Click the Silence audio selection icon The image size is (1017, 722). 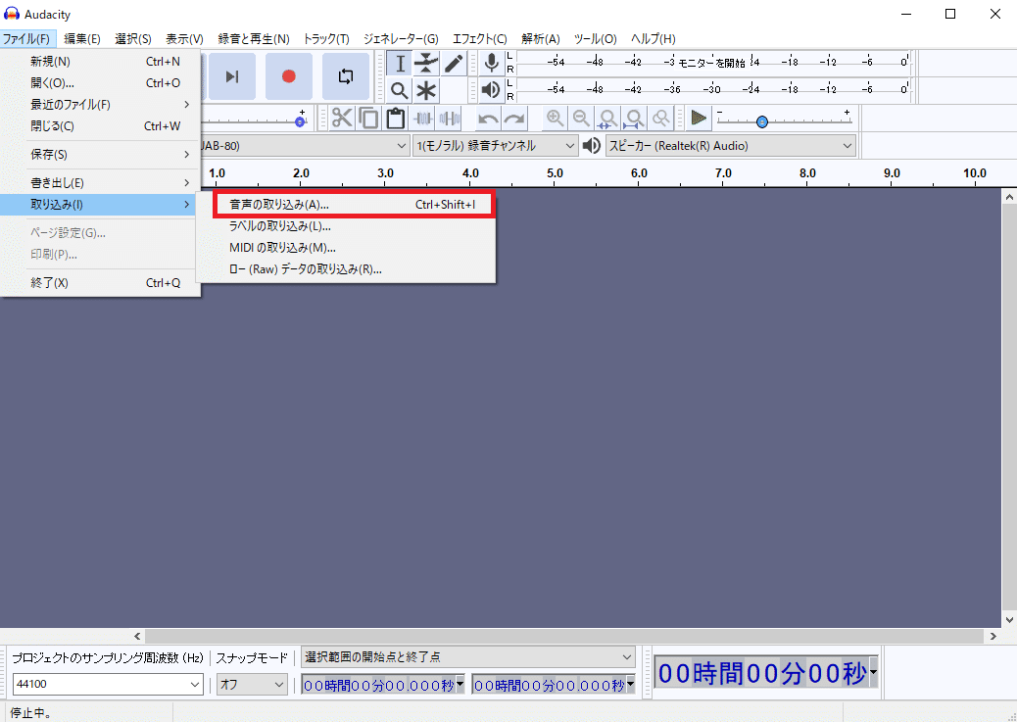point(450,119)
